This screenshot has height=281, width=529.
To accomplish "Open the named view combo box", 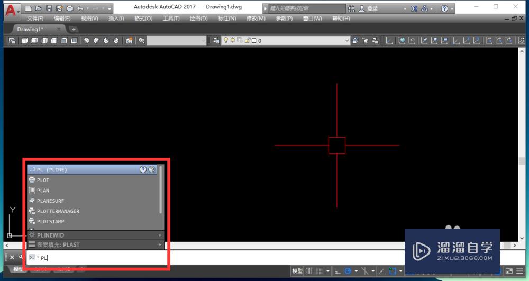I will coord(177,40).
